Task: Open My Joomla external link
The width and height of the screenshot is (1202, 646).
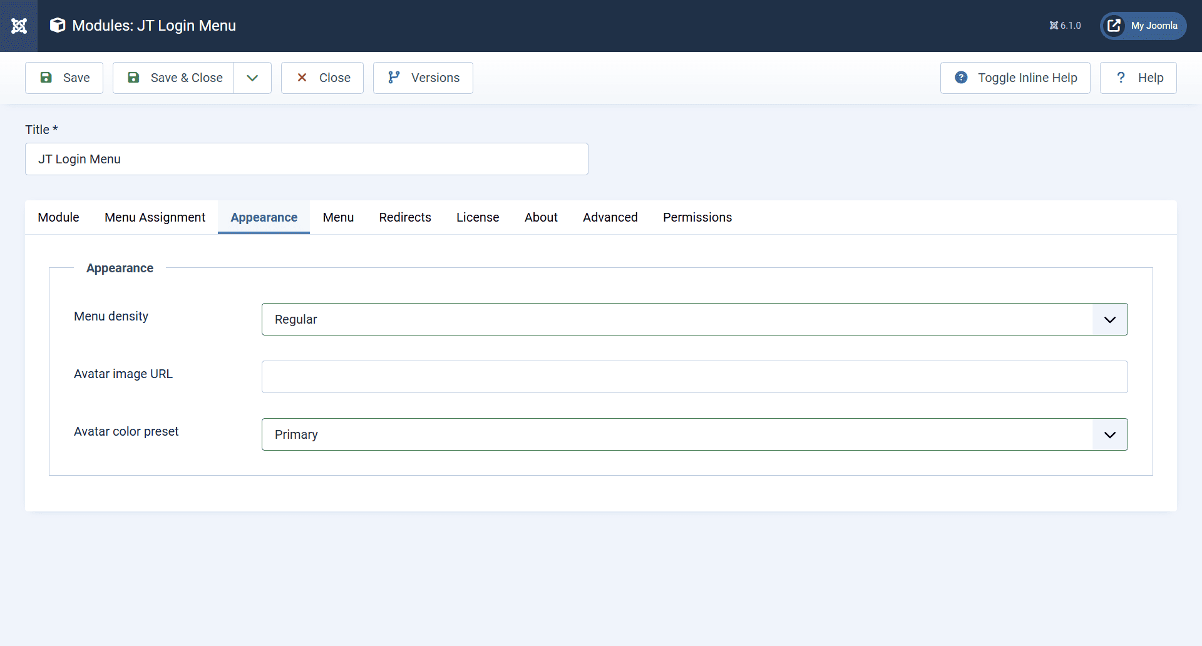Action: tap(1143, 26)
